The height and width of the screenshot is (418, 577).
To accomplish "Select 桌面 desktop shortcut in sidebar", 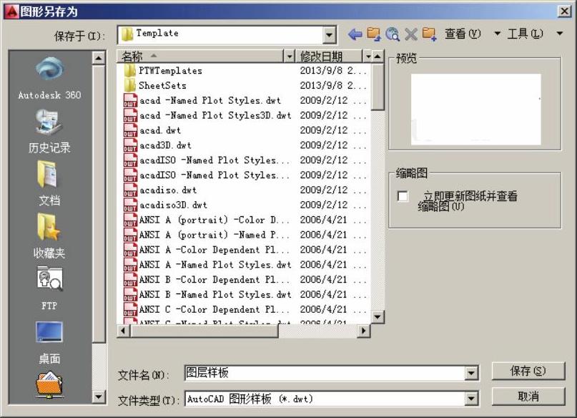I will pos(49,340).
